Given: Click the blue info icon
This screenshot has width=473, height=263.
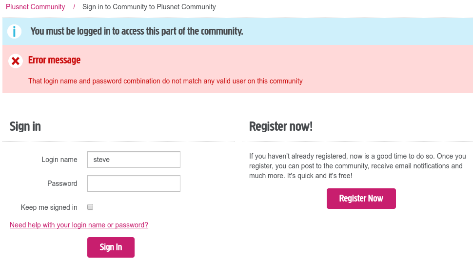Looking at the screenshot, I should pyautogui.click(x=15, y=32).
